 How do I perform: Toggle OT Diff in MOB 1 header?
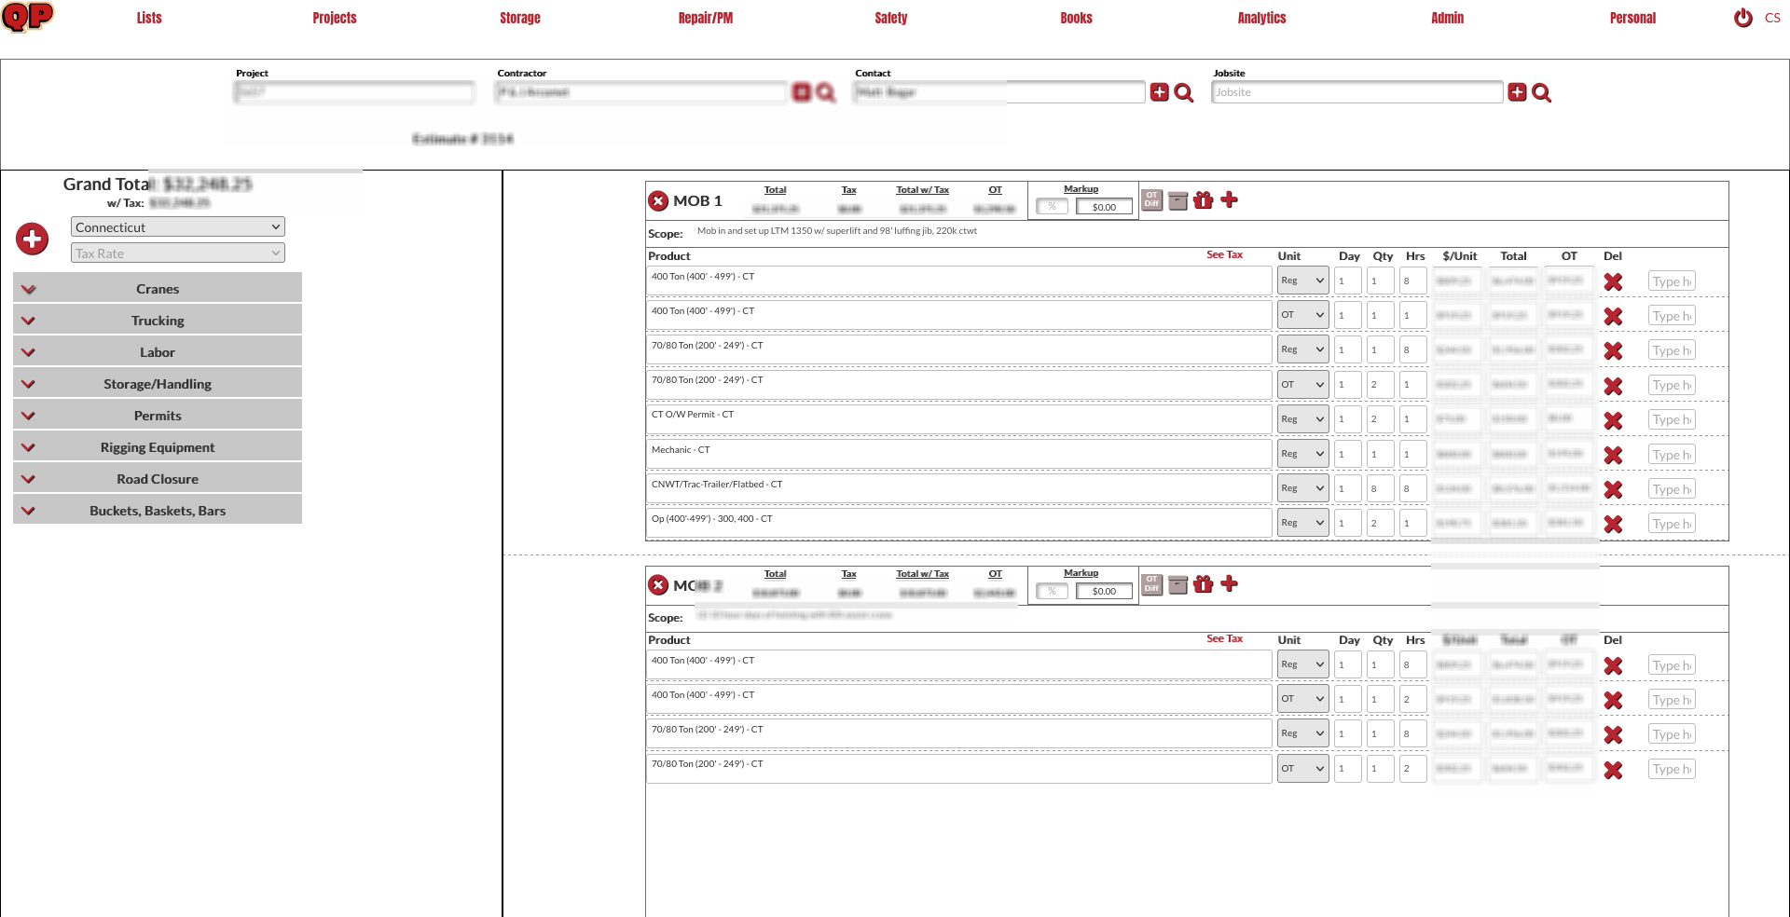[x=1152, y=199]
